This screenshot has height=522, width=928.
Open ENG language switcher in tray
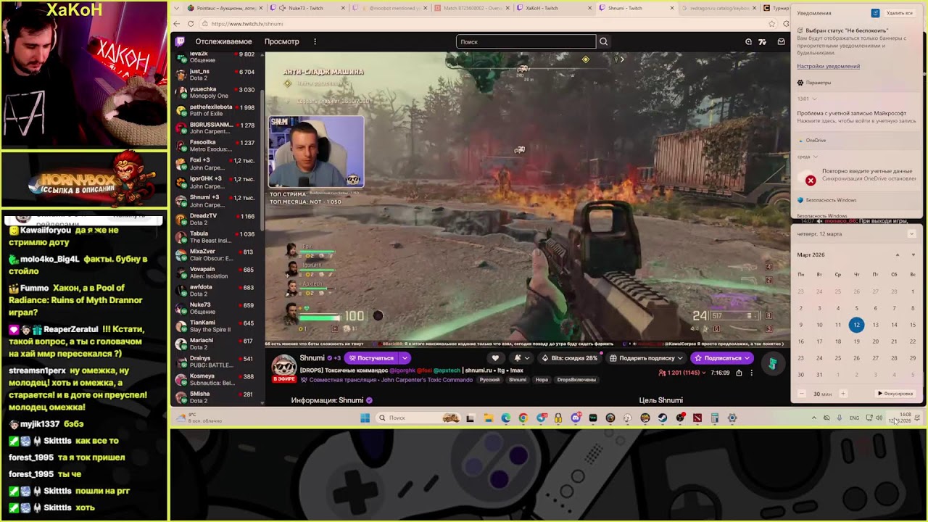tap(854, 418)
